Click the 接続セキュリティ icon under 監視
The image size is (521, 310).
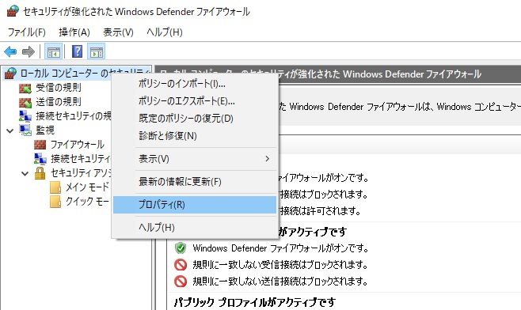40,159
